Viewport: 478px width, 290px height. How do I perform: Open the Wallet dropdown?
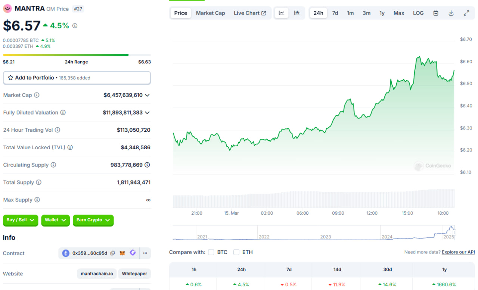[x=55, y=220]
